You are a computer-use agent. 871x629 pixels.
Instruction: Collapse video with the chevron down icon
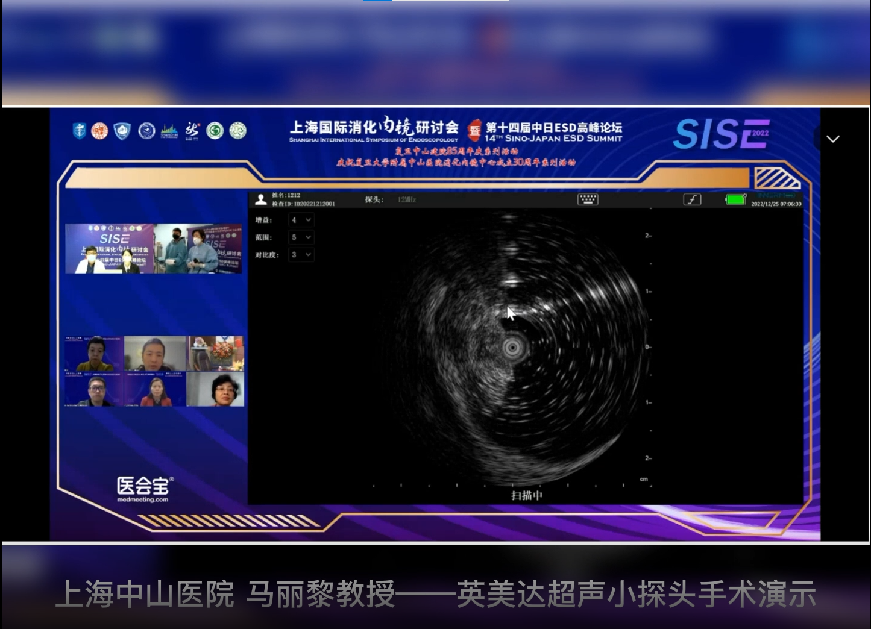pyautogui.click(x=833, y=139)
